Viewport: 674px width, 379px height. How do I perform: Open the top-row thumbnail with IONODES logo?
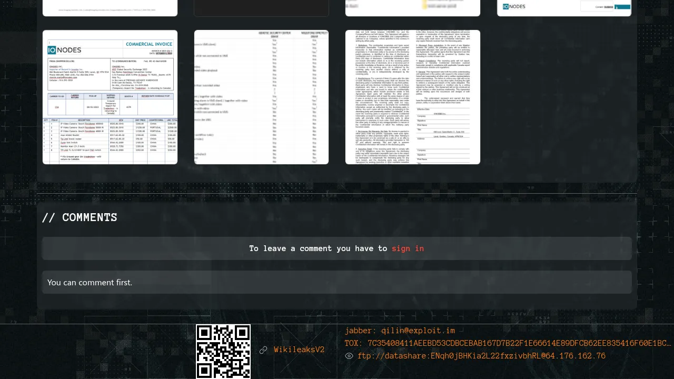click(x=564, y=7)
